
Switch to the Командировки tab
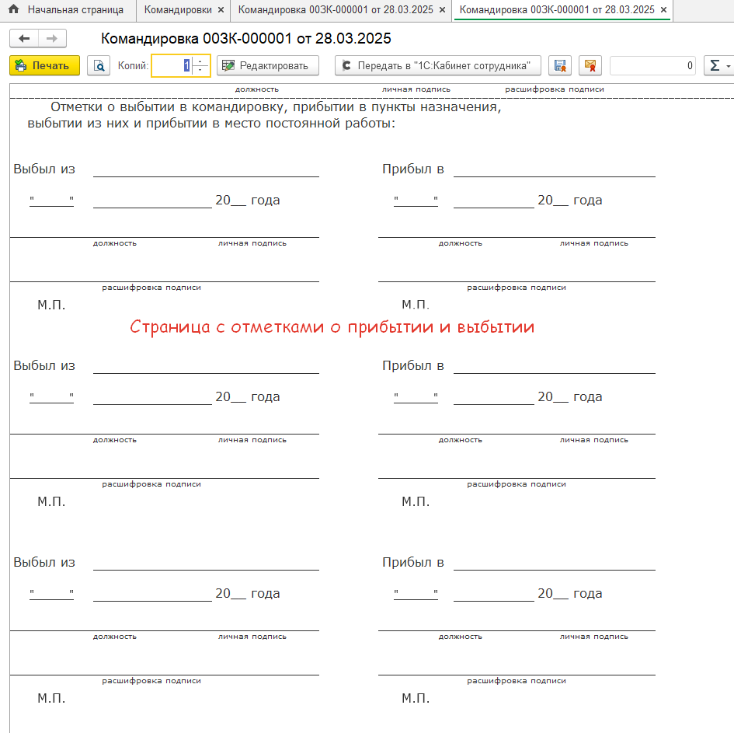[x=178, y=10]
